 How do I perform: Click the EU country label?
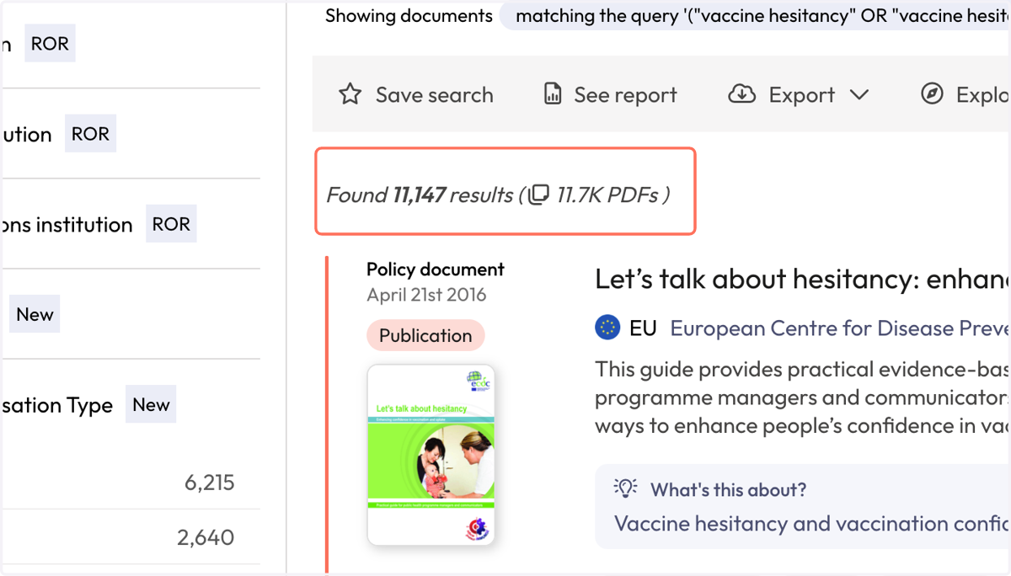[x=643, y=328]
